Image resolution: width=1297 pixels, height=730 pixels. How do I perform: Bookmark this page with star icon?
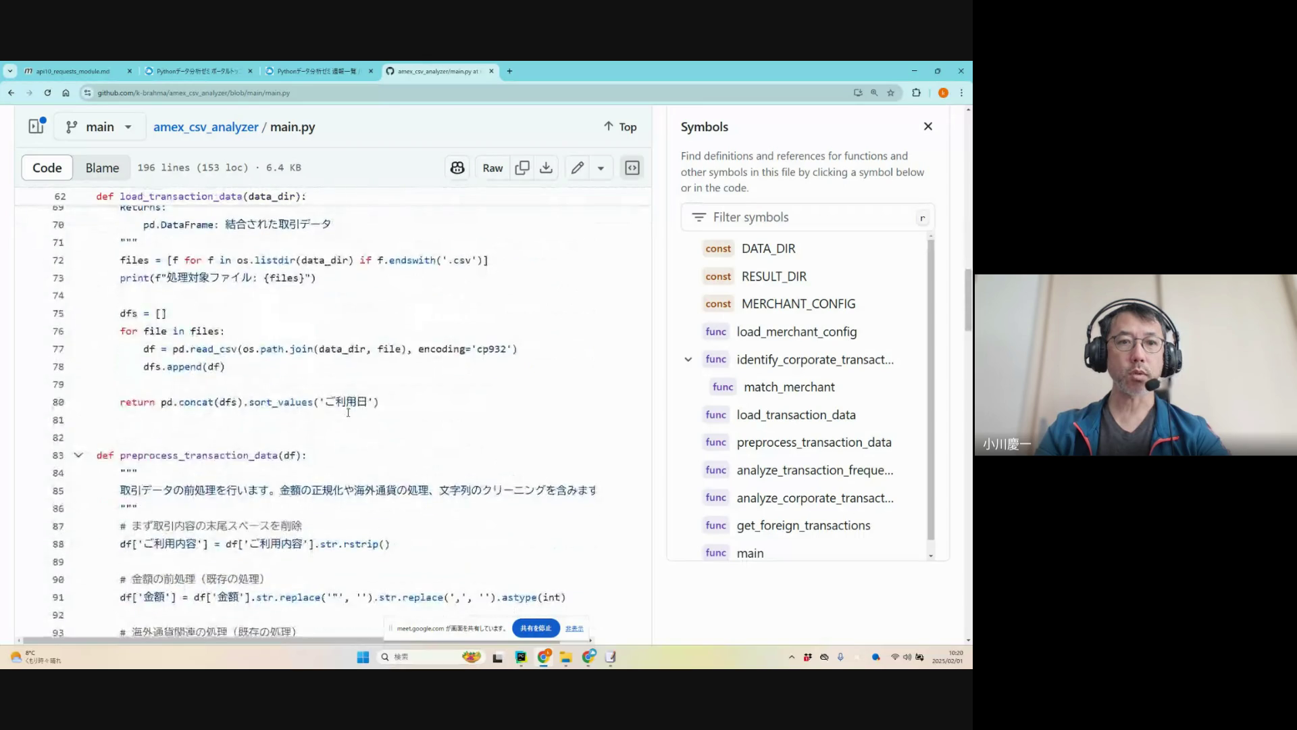890,93
